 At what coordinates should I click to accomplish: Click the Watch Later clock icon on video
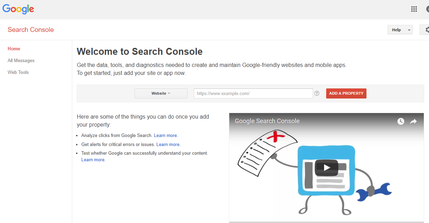point(401,121)
